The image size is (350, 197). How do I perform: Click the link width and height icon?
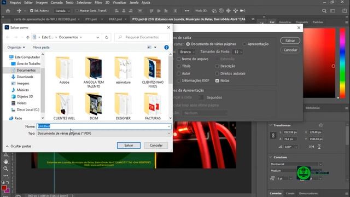click(x=273, y=135)
